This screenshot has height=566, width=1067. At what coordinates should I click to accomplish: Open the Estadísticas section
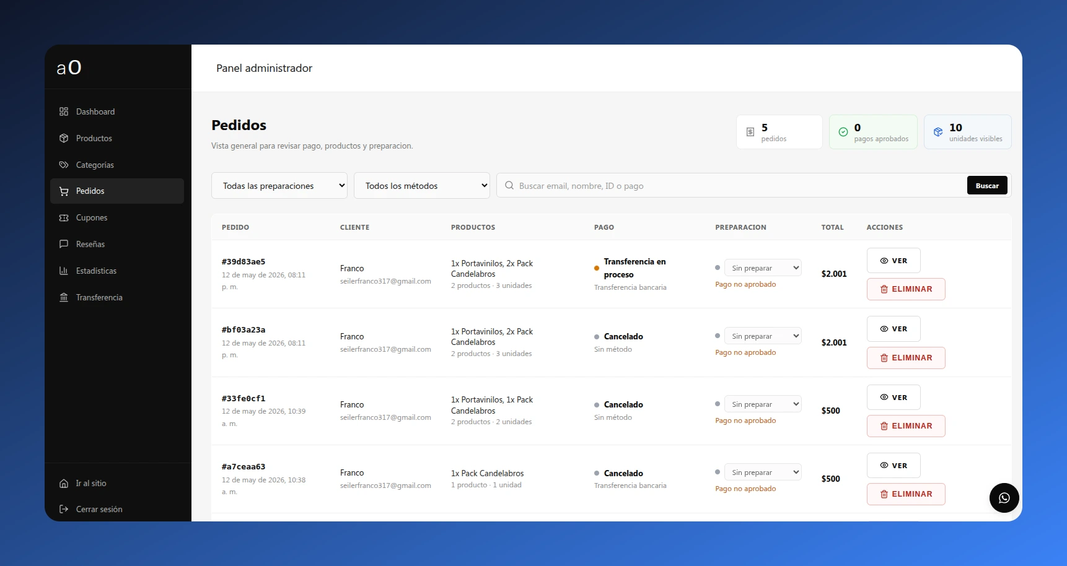117,271
